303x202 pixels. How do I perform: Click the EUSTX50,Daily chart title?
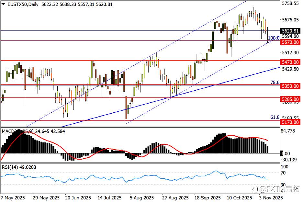click(x=23, y=4)
